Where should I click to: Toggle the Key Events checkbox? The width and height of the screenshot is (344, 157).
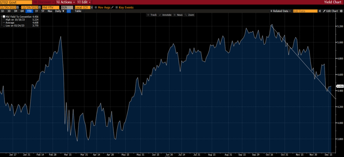click(117, 7)
